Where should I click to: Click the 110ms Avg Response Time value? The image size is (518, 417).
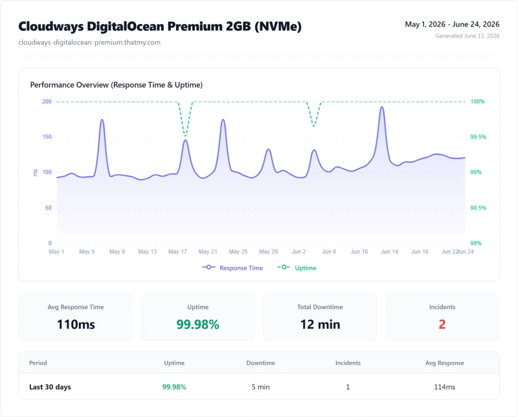(x=76, y=325)
